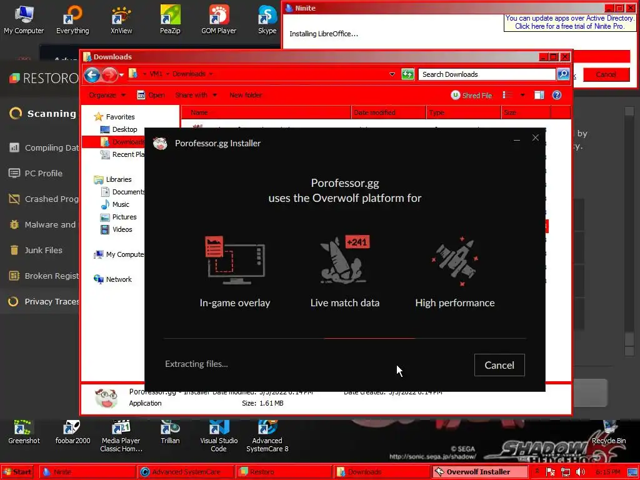Show hidden system tray icons
The width and height of the screenshot is (640, 480).
point(537,471)
